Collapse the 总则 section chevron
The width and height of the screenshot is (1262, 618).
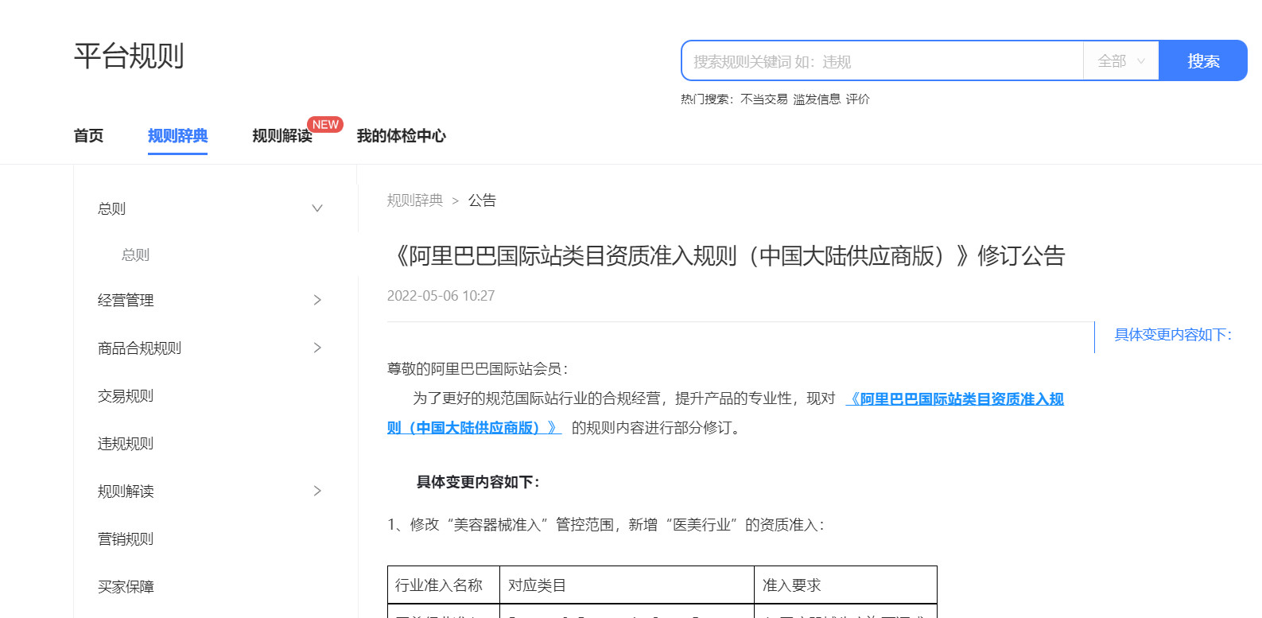pyautogui.click(x=317, y=208)
